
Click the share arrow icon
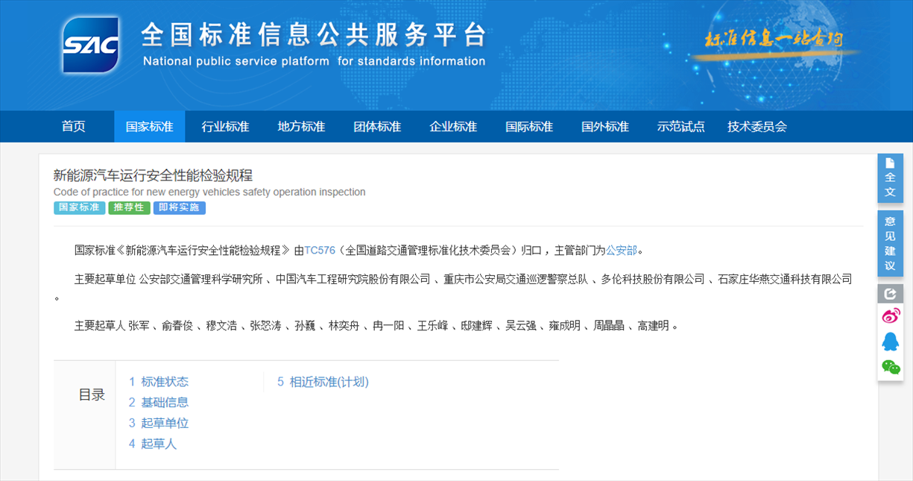[x=890, y=294]
